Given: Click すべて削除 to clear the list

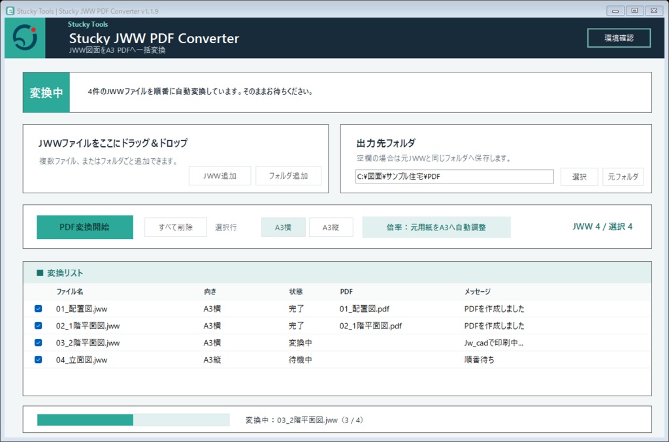Looking at the screenshot, I should click(x=176, y=227).
